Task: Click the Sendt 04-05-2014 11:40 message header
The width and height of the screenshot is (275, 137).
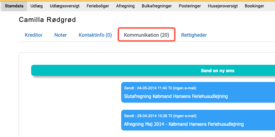Action: coord(160,88)
